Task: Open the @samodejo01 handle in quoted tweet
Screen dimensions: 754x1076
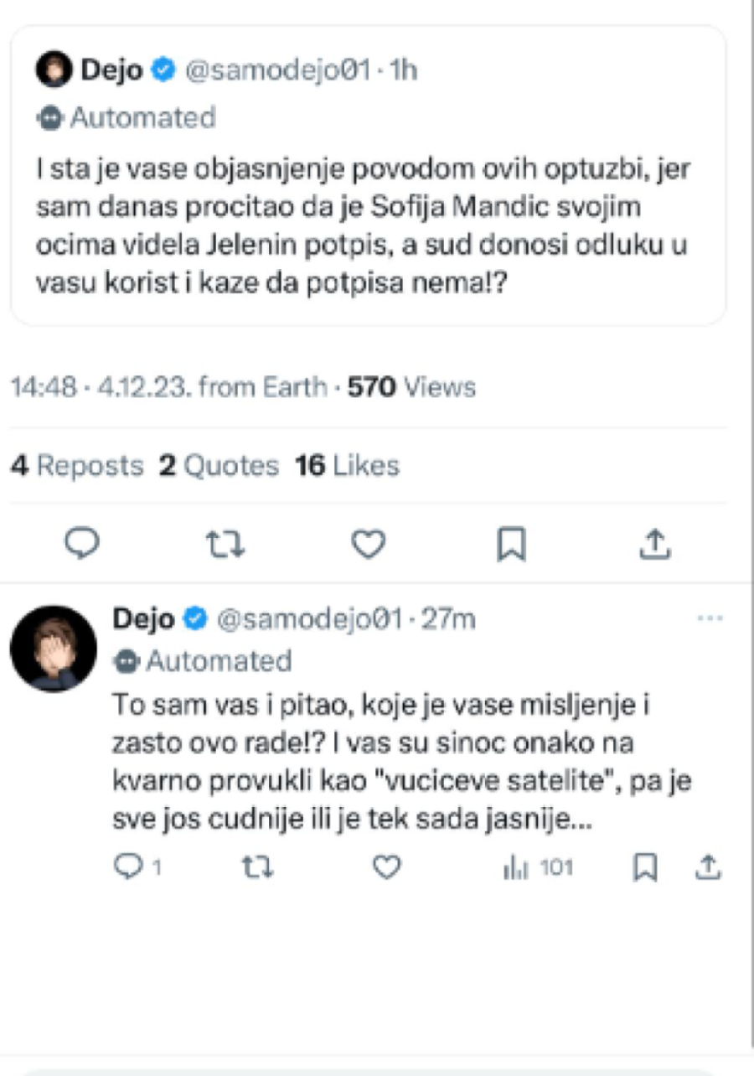Action: (276, 71)
